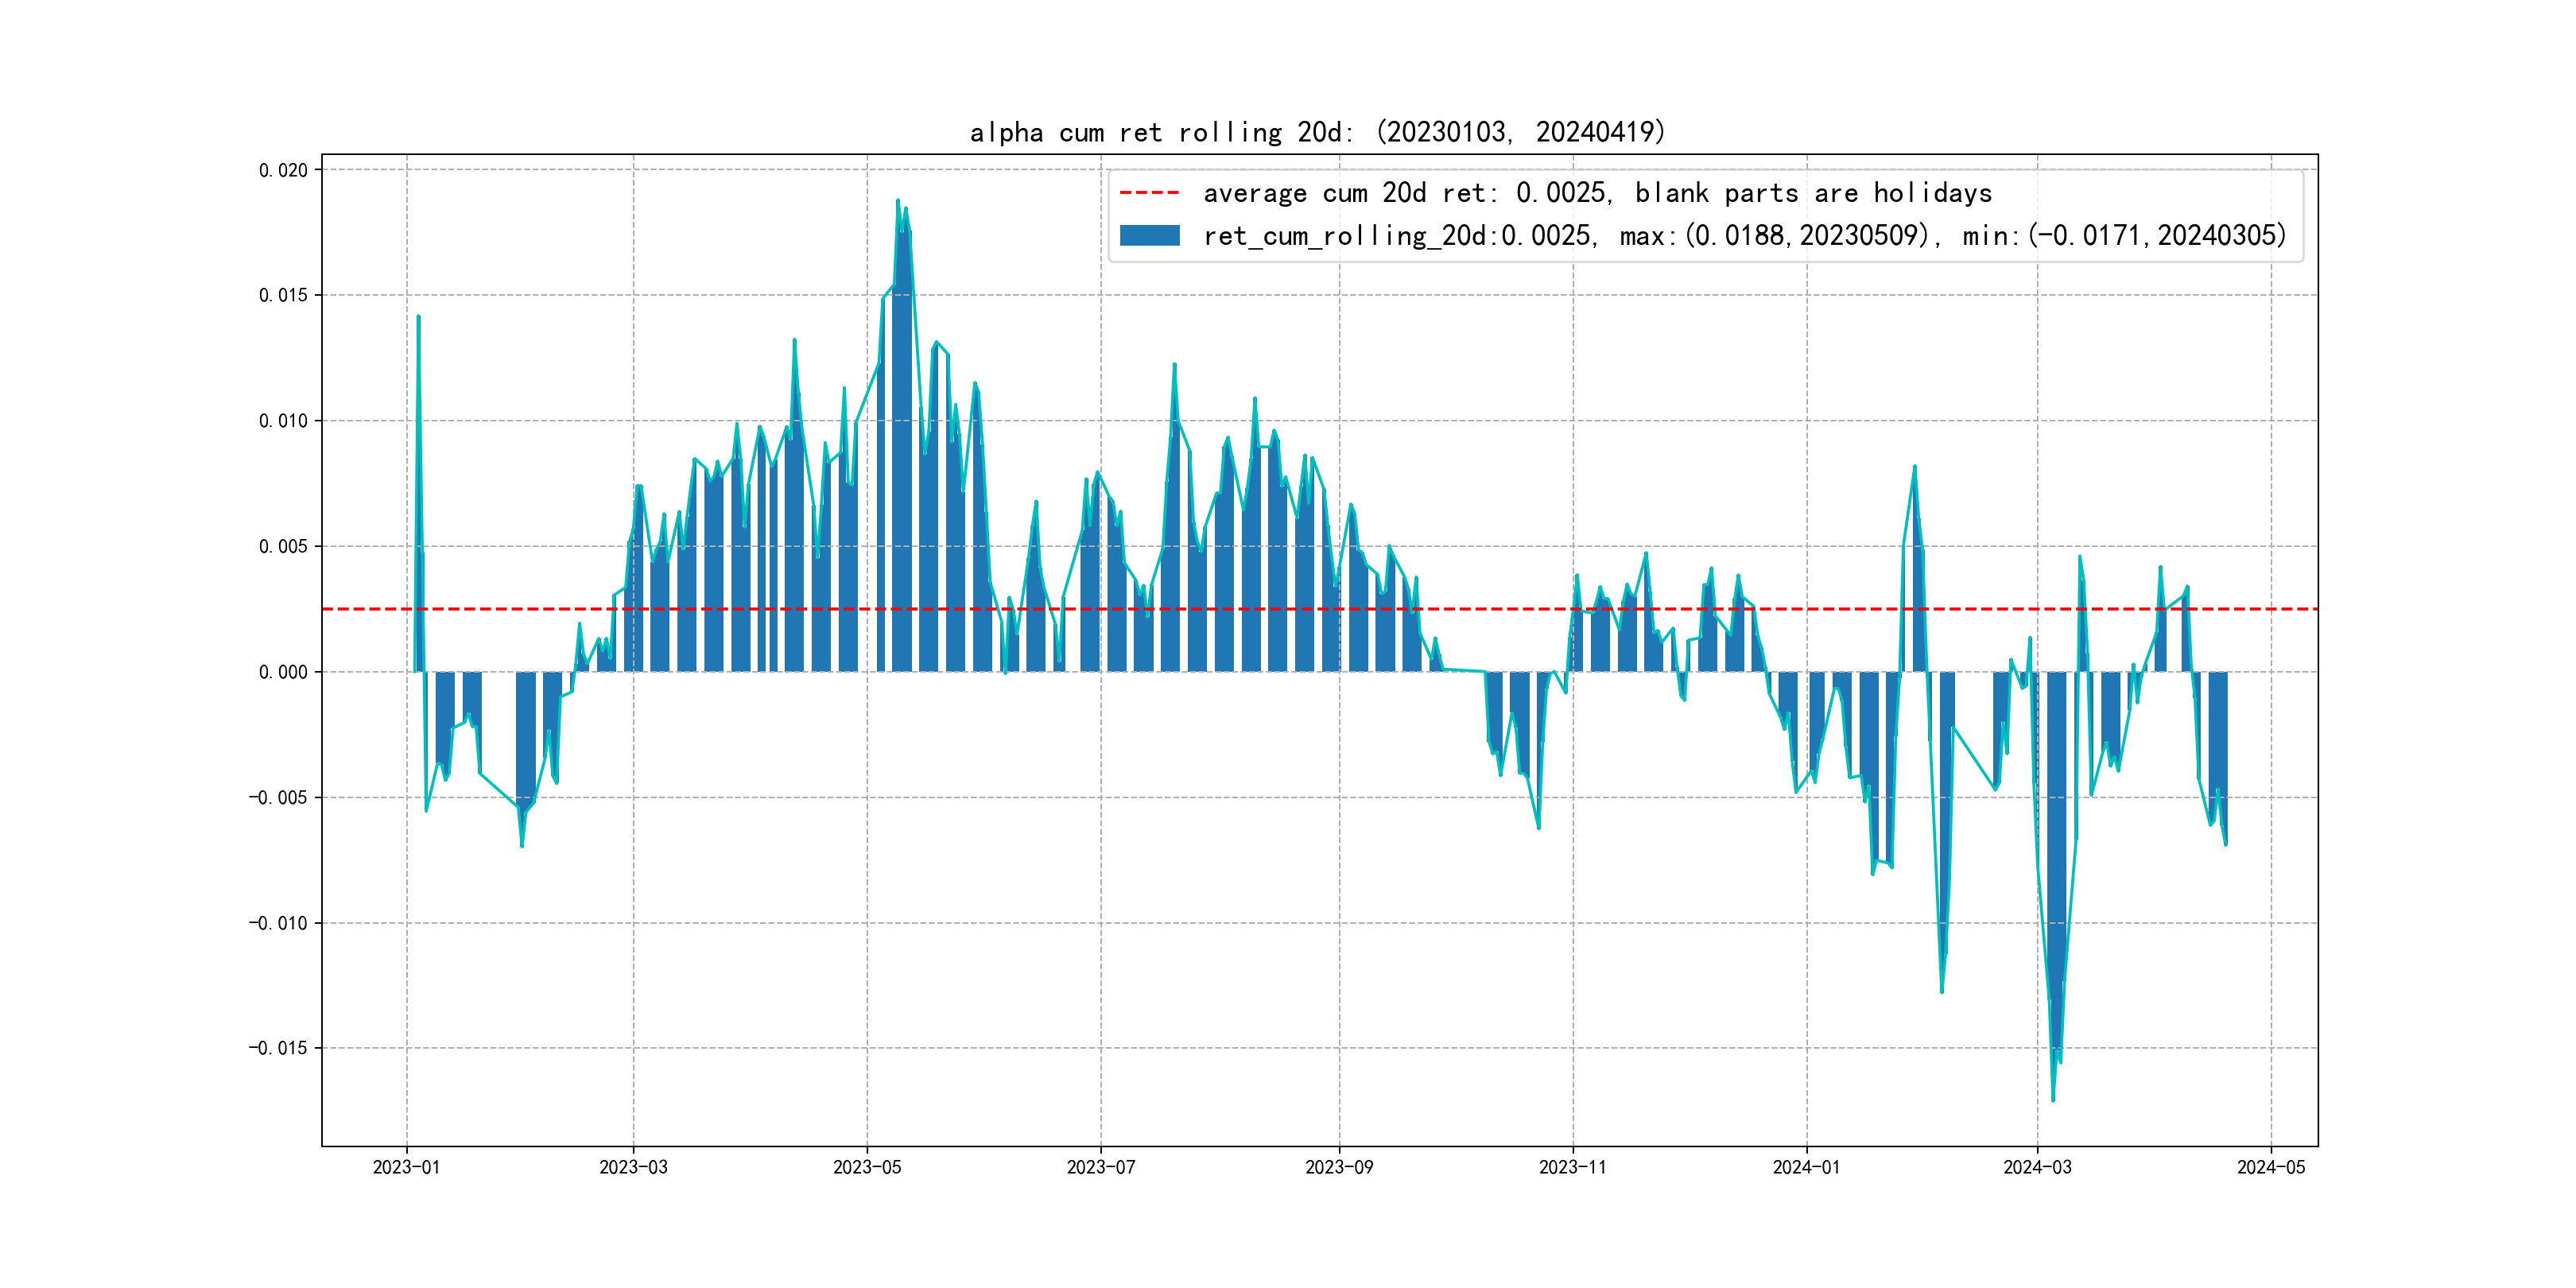Click the 2023-09 x-axis tick label
The width and height of the screenshot is (2576, 1288).
[1339, 1167]
